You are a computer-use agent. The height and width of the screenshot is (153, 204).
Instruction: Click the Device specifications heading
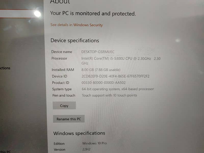[75, 41]
